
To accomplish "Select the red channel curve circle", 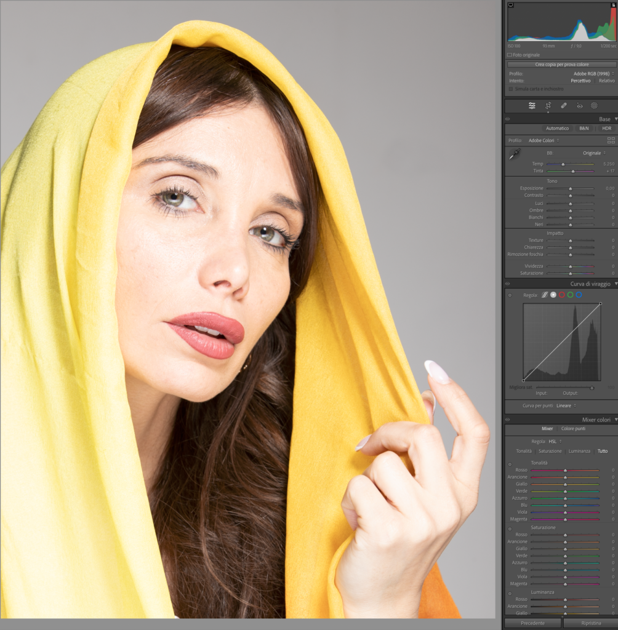I will 562,295.
